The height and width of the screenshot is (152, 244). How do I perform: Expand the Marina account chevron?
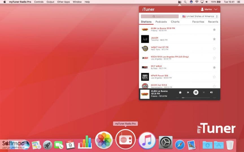click(x=216, y=9)
